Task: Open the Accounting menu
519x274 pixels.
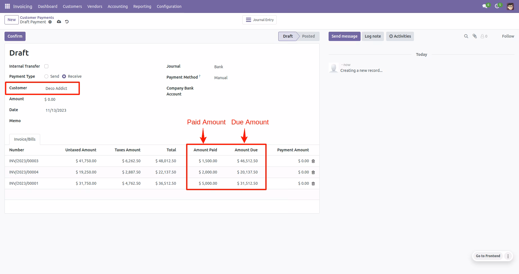Action: [118, 6]
